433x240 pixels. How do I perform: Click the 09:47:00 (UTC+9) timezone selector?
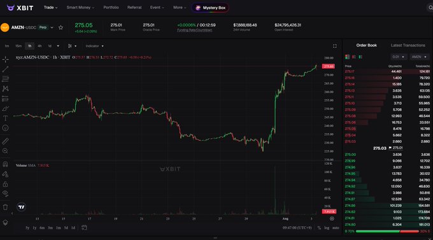tap(297, 228)
